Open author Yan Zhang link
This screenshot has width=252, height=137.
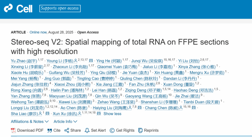[x=26, y=96]
